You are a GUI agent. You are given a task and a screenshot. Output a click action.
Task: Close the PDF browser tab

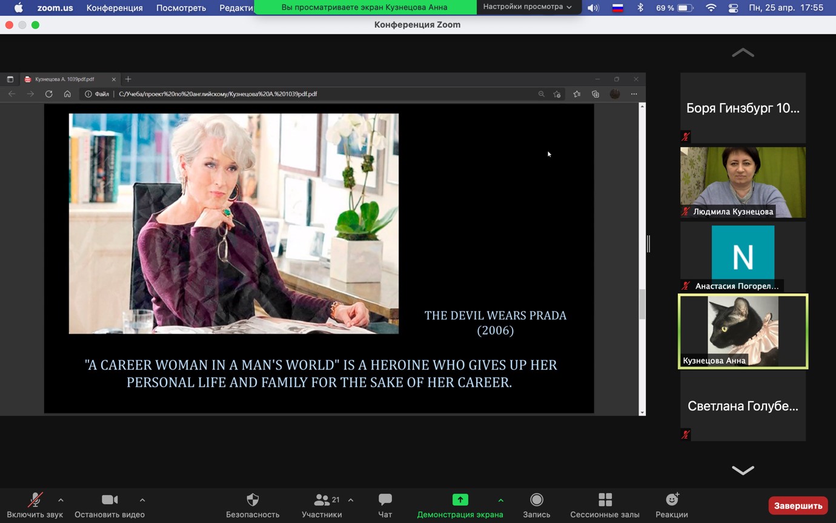pyautogui.click(x=114, y=79)
